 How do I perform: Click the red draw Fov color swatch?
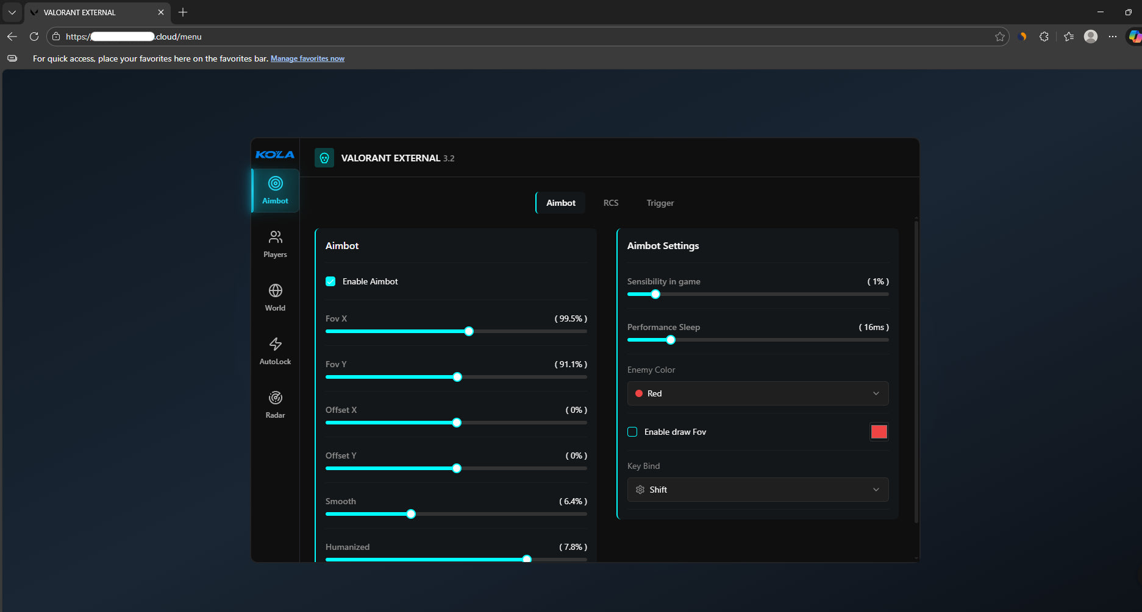879,432
